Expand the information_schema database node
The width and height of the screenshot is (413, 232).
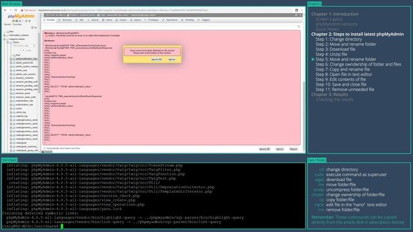[x=5, y=35]
